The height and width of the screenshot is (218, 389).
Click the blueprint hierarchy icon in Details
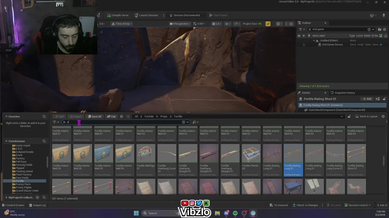pos(378,99)
